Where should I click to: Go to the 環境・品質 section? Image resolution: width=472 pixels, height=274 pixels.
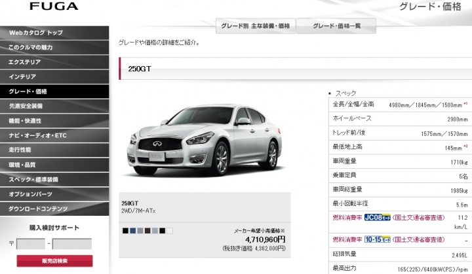[x=54, y=165]
